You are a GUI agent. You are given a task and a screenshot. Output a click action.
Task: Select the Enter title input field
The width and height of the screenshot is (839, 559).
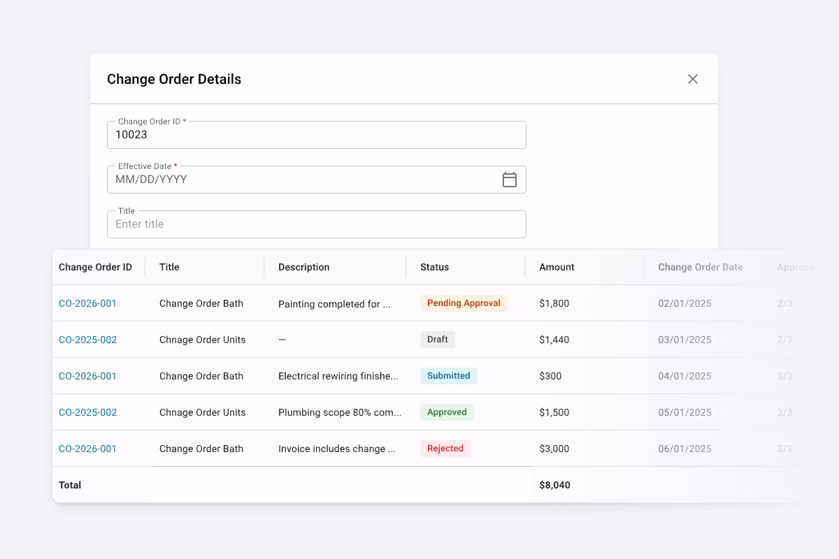(x=317, y=224)
